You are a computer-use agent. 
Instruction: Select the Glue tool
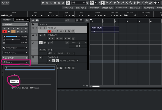(x=123, y=3)
